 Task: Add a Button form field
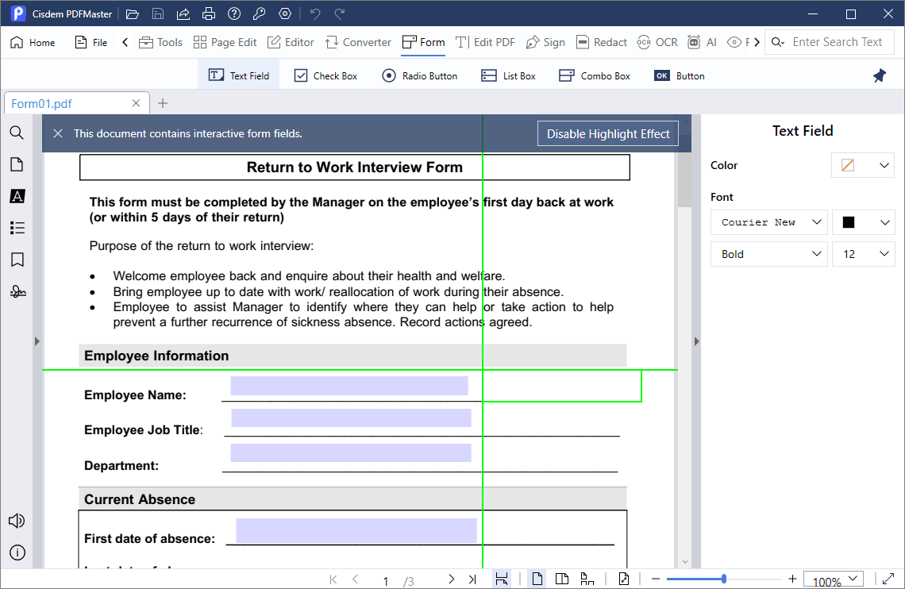(x=679, y=75)
